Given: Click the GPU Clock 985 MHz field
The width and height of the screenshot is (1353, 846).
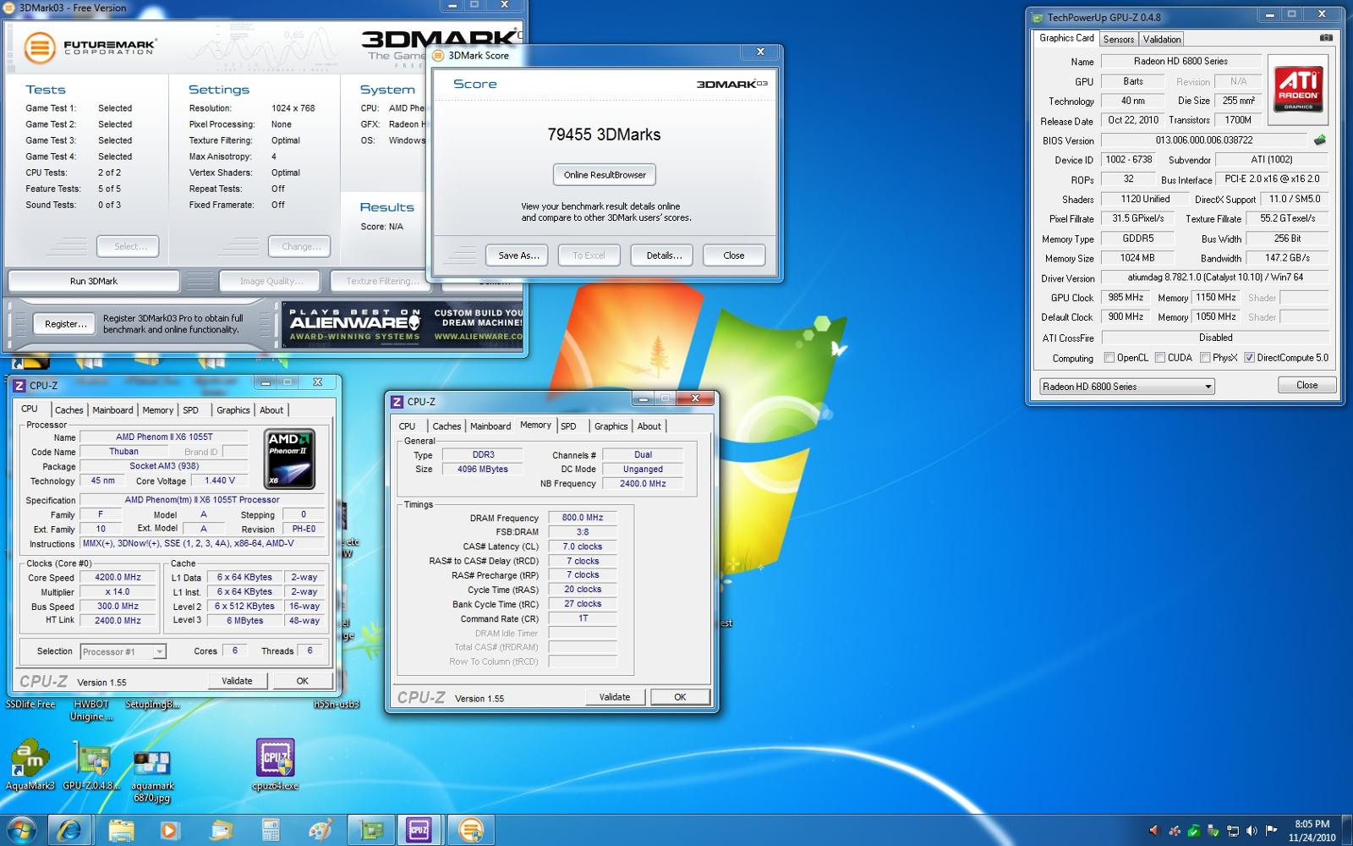Looking at the screenshot, I should [1126, 298].
